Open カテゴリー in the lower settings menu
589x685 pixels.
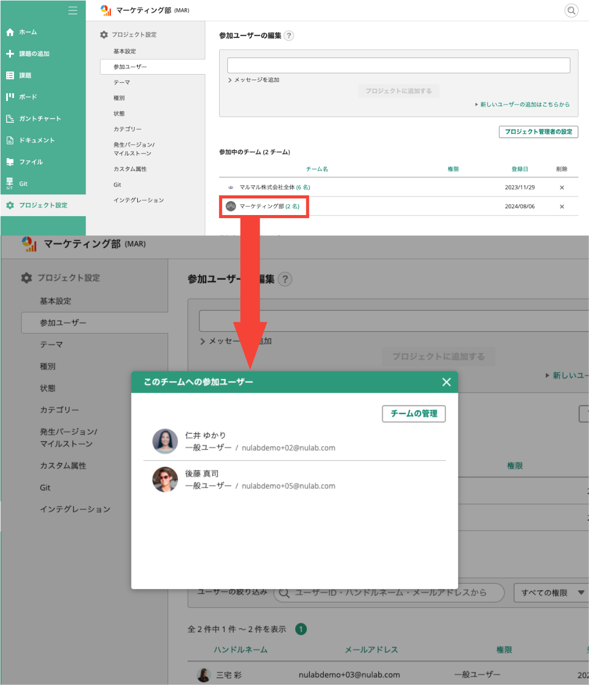[x=60, y=410]
